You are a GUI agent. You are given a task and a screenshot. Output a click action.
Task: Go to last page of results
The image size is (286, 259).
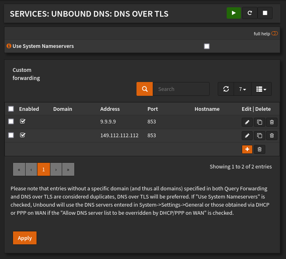[68, 169]
